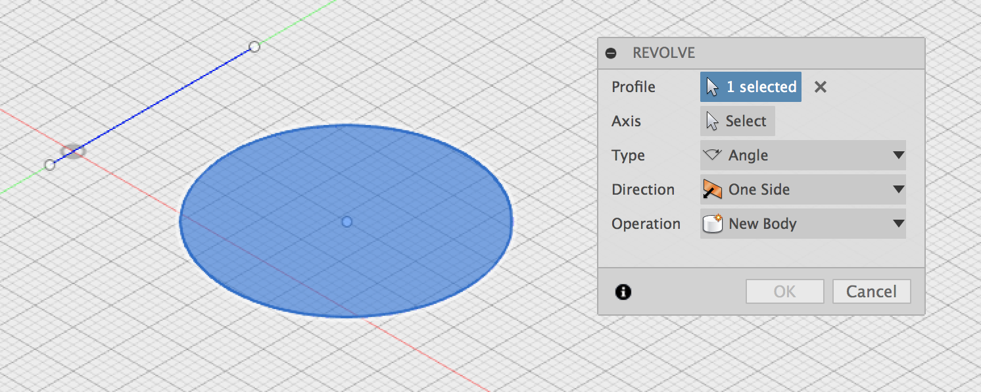The height and width of the screenshot is (392, 981).
Task: Toggle the Profile selected state
Action: [750, 86]
